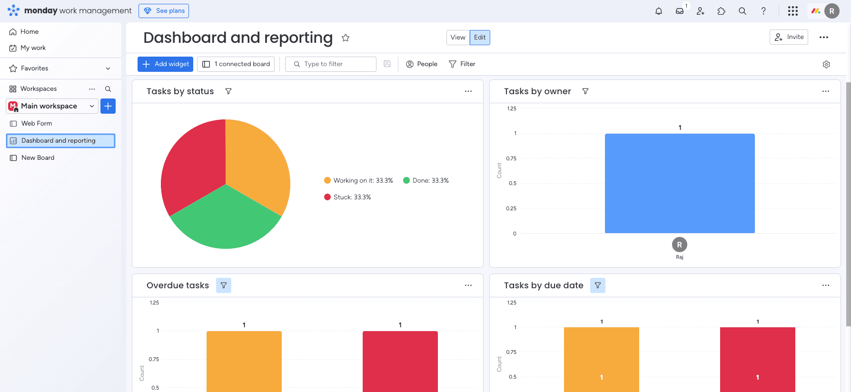Expand the Favorites section
The image size is (851, 392).
108,69
